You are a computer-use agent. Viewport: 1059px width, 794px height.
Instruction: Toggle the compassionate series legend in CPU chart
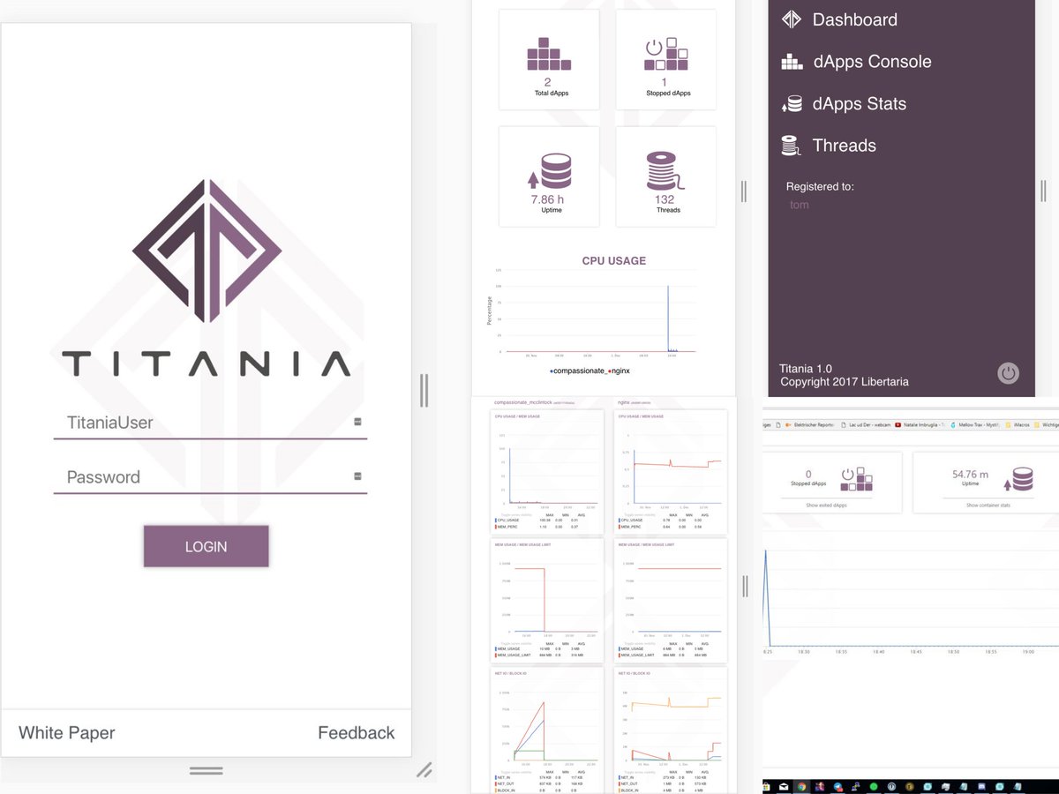point(578,371)
